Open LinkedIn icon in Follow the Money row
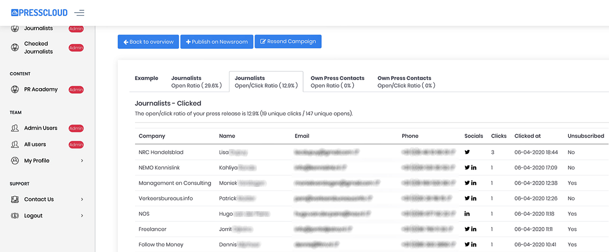Viewport: 609px width, 252px height. coord(474,244)
